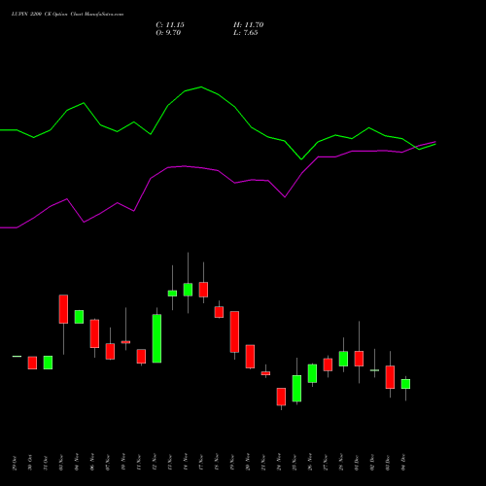The image size is (486, 486).
Task: Click the green indicator line at its highest peak
Action: click(201, 87)
